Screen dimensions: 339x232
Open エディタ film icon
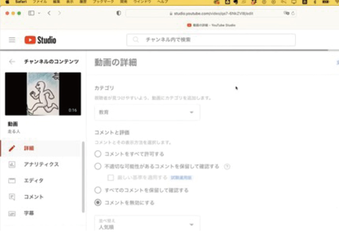[12, 181]
